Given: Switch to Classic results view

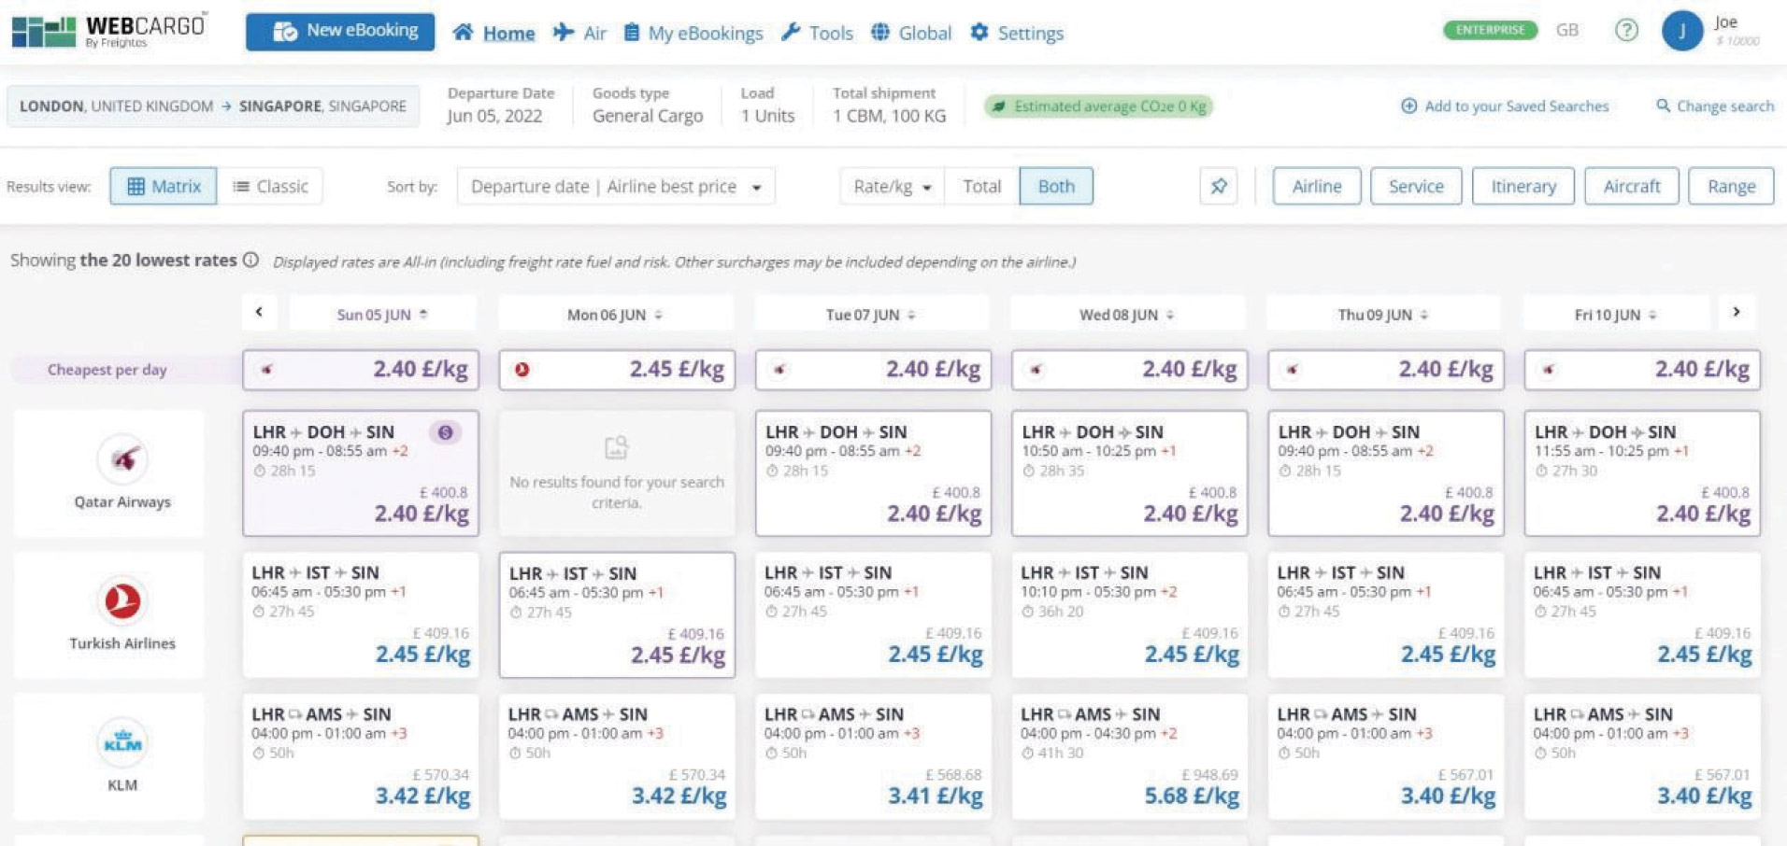Looking at the screenshot, I should 270,186.
